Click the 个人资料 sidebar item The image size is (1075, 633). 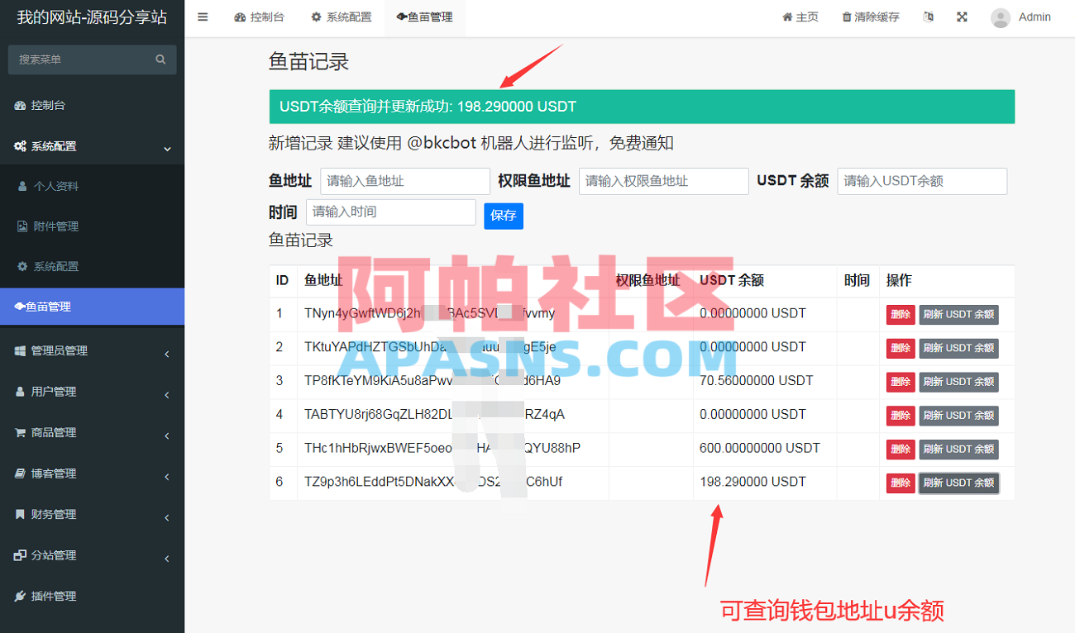click(x=51, y=186)
